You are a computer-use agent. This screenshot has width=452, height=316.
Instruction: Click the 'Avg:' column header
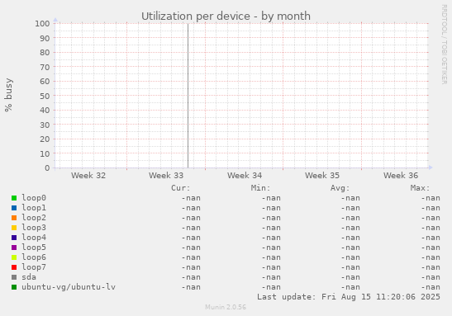coord(340,188)
